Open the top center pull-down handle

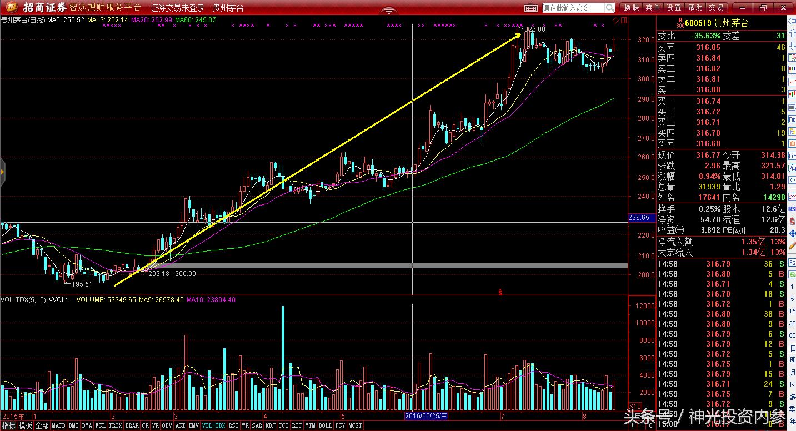pyautogui.click(x=388, y=11)
